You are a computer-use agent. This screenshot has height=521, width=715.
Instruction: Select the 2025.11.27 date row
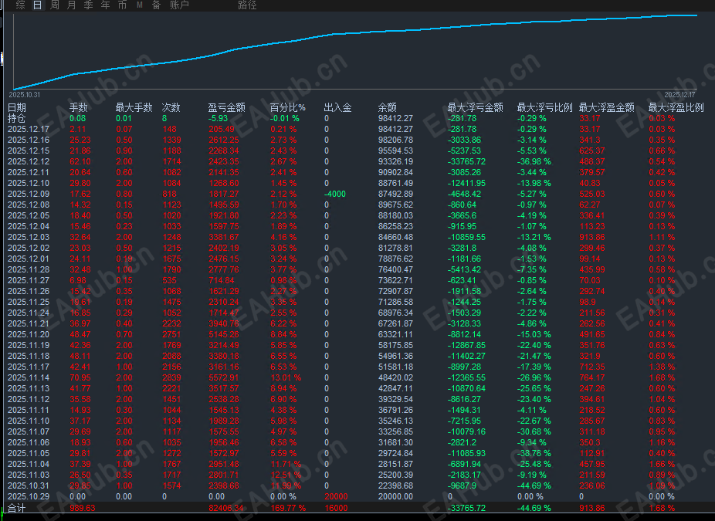pyautogui.click(x=29, y=281)
